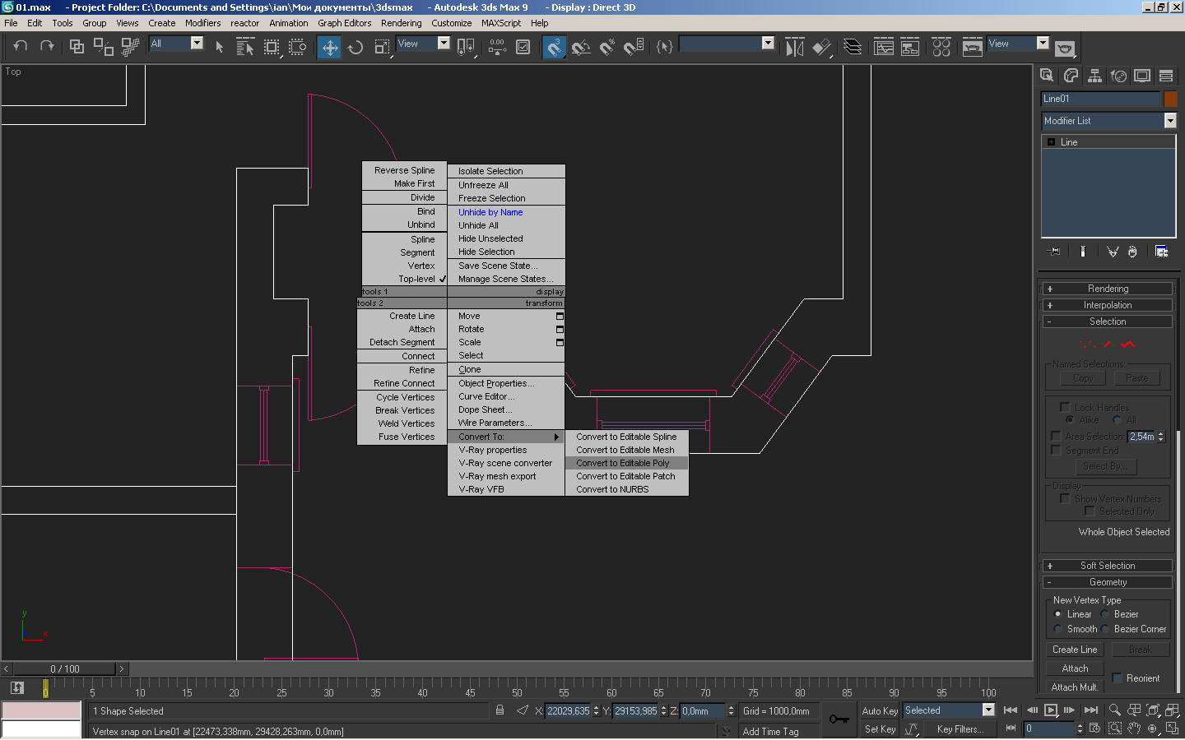
Task: Select the Smooth vertex type radio
Action: coord(1058,629)
